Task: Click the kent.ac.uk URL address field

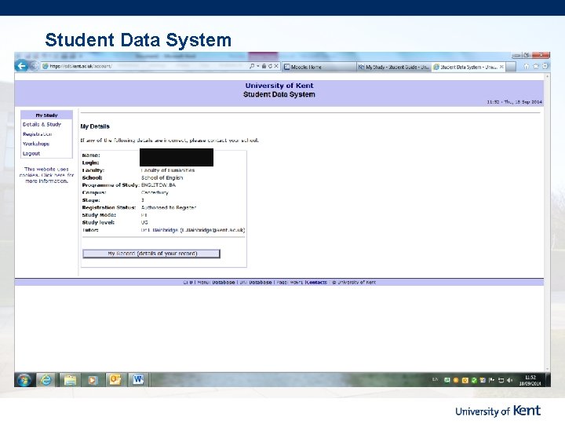Action: [x=144, y=66]
